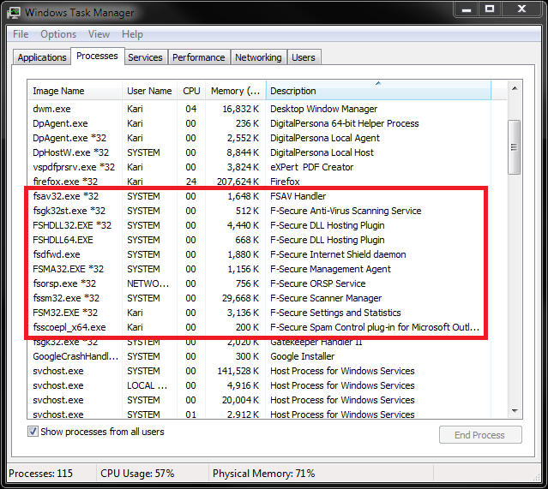Click the Task Manager title bar icon

(x=14, y=13)
